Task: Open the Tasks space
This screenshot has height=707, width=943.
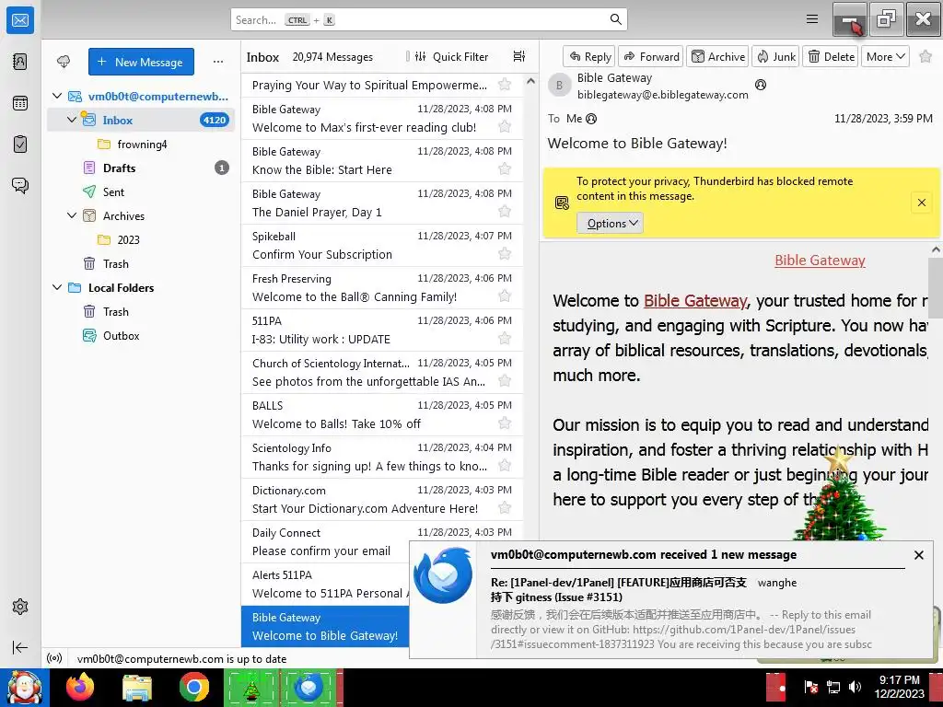Action: click(x=20, y=145)
